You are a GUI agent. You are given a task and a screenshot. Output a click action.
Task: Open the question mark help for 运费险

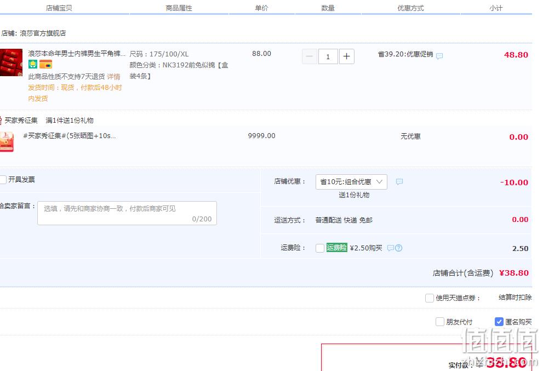tap(398, 248)
